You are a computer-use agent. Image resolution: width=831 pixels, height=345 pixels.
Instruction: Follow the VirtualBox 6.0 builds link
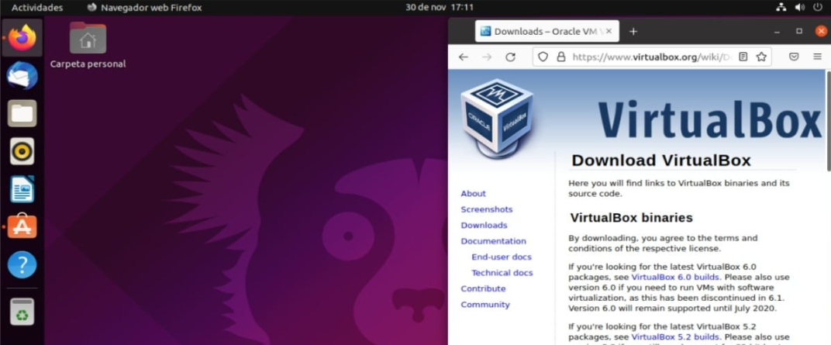(x=675, y=278)
